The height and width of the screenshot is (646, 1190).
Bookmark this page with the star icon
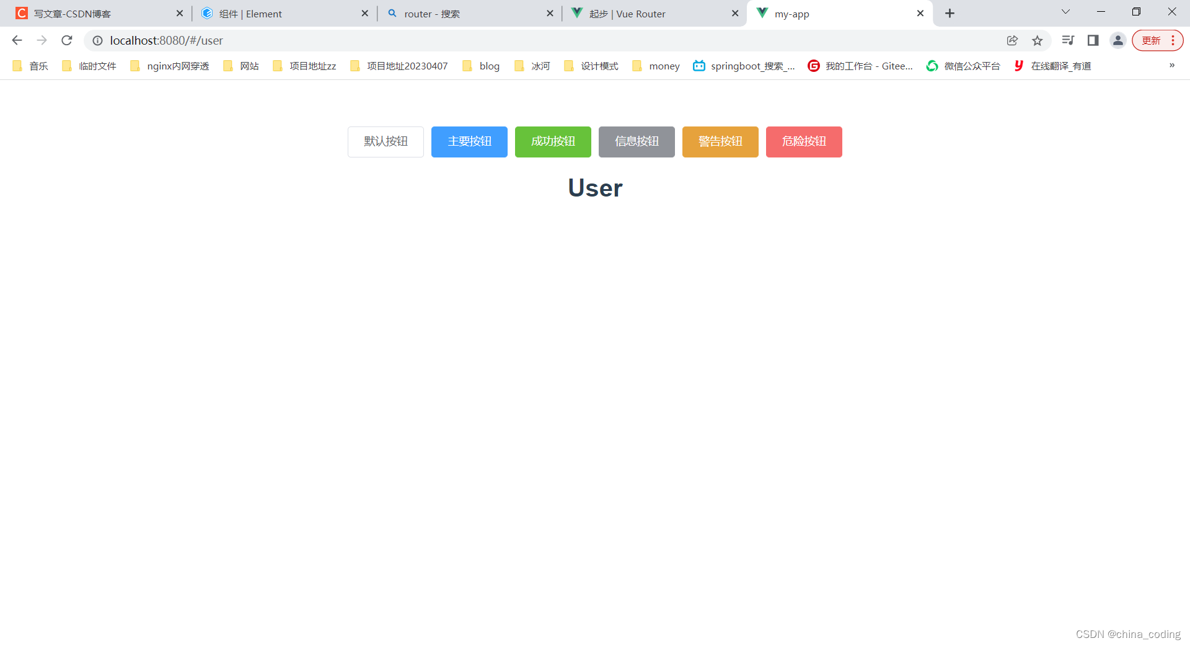coord(1037,40)
